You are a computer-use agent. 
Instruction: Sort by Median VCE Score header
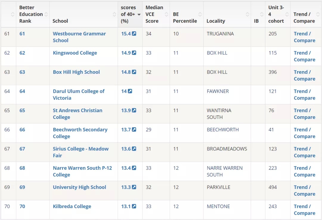[166, 14]
